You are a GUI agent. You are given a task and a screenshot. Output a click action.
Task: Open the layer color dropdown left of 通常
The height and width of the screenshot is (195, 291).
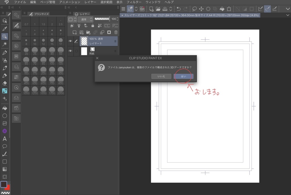(72, 19)
